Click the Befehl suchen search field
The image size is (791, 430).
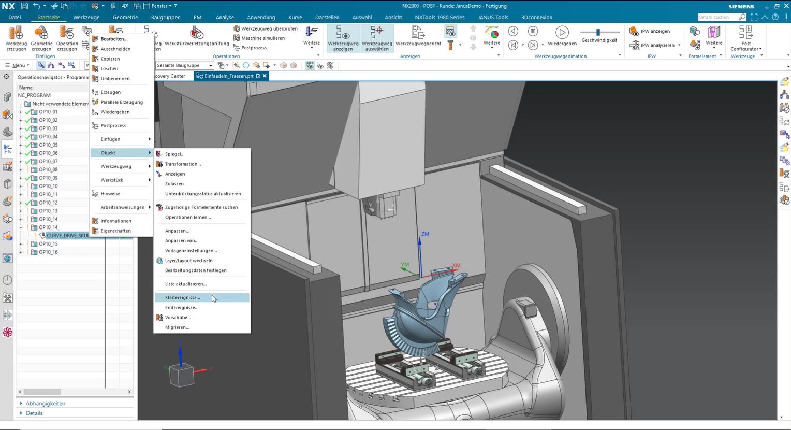coord(717,17)
